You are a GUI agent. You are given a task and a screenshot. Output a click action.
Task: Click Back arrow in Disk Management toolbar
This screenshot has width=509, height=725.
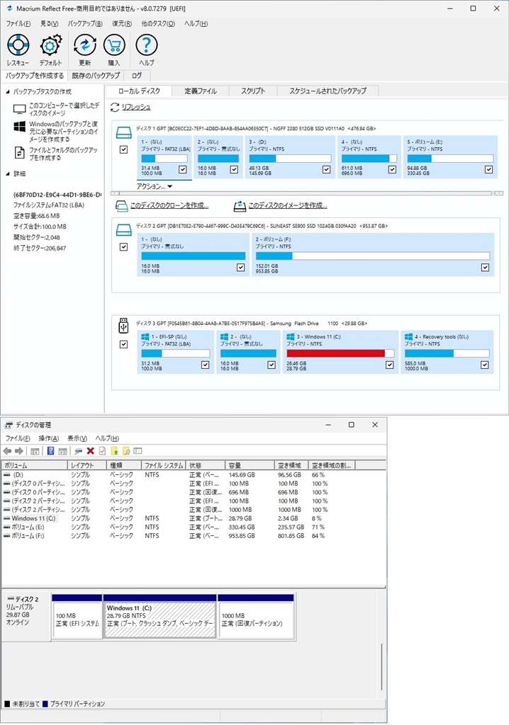[7, 451]
